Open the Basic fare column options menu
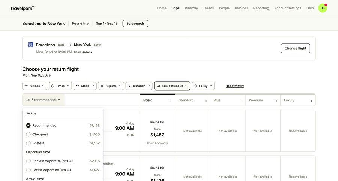 (171, 100)
